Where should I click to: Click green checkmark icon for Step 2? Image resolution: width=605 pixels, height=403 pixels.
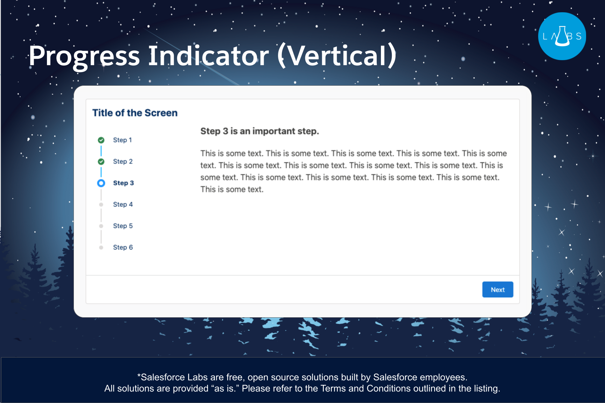(101, 162)
